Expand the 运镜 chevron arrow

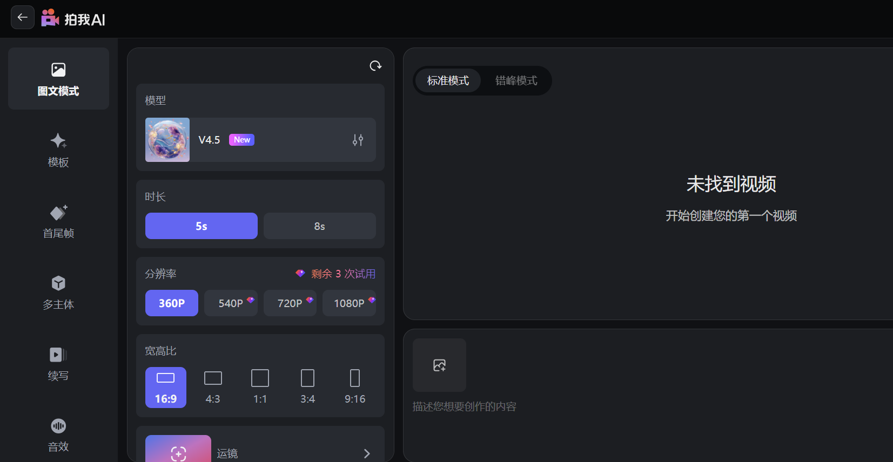pos(367,453)
